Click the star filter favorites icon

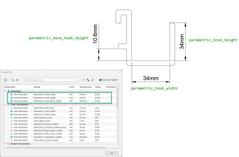17,80
